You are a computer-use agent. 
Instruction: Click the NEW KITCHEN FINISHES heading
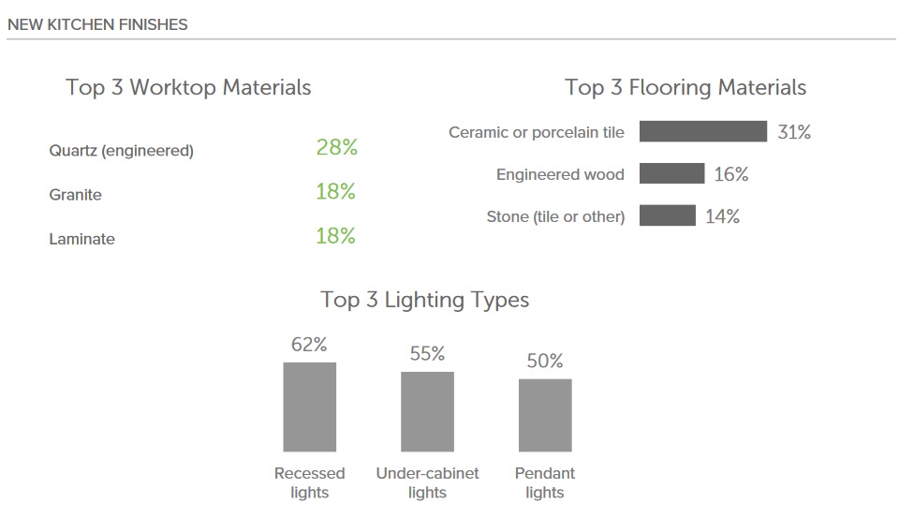click(x=97, y=24)
